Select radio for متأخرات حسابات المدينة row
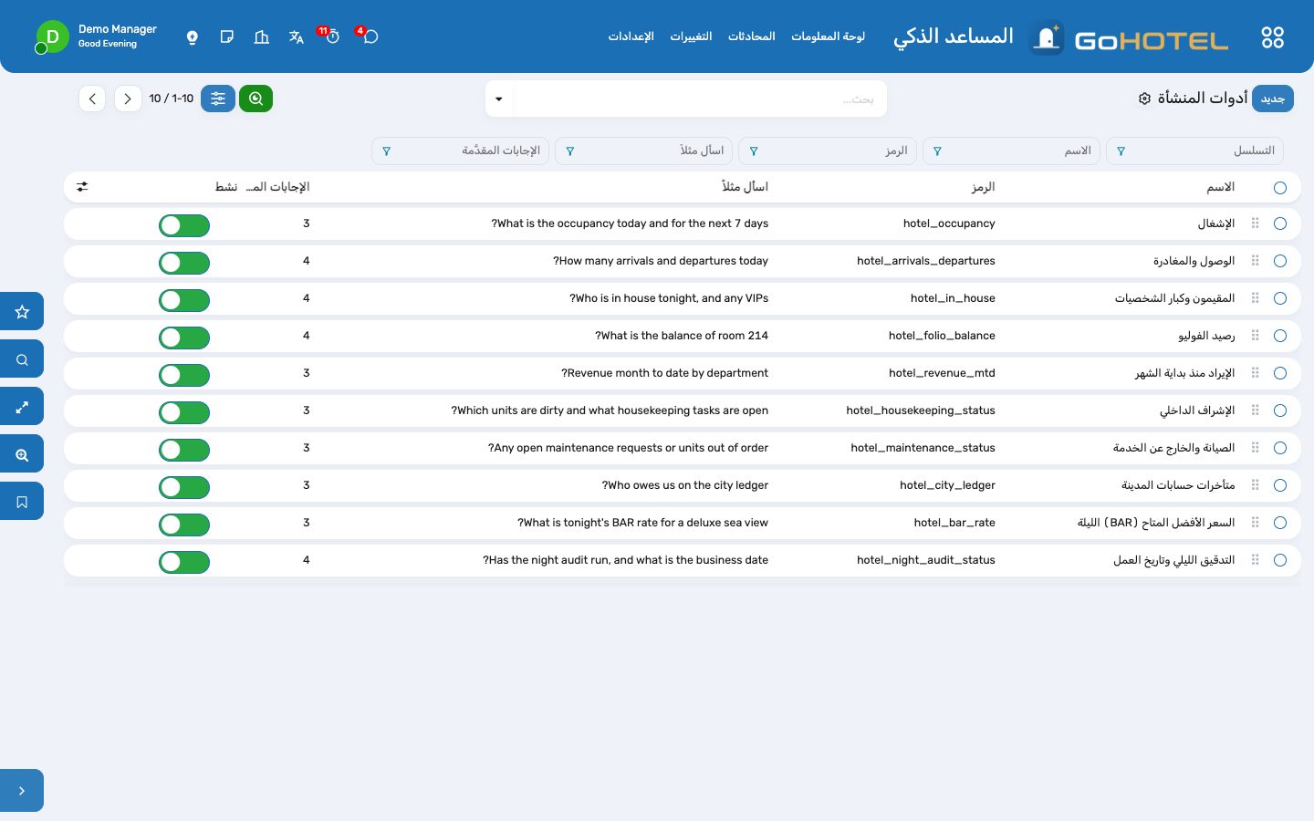Image resolution: width=1314 pixels, height=821 pixels. coord(1280,485)
